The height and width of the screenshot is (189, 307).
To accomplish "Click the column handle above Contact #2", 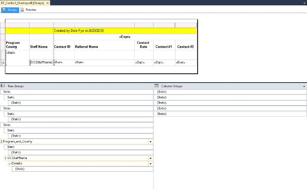I will pyautogui.click(x=186, y=25).
